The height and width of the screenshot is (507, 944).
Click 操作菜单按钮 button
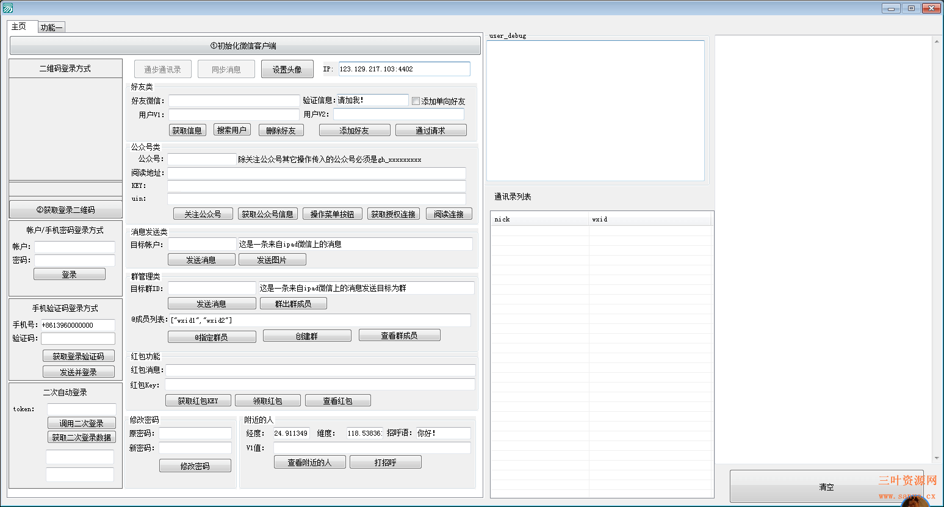[x=332, y=214]
